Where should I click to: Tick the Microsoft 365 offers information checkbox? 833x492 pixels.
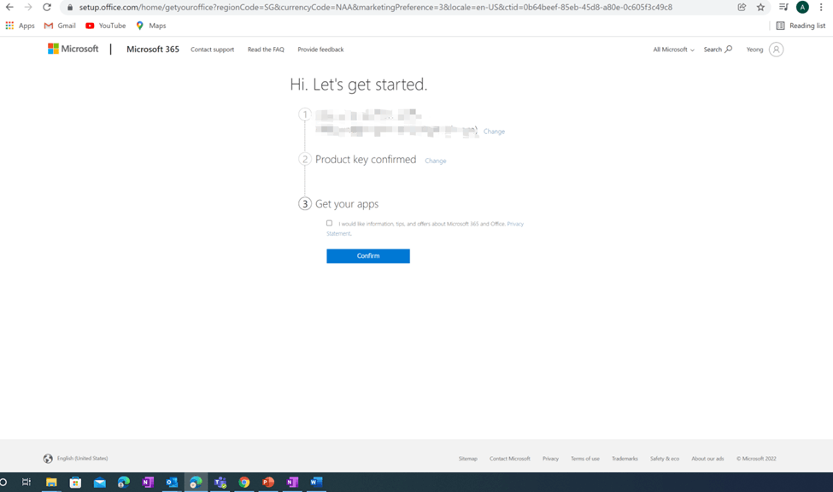330,223
